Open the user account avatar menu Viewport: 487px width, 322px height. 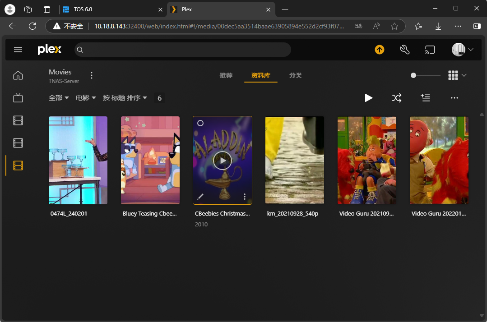462,50
